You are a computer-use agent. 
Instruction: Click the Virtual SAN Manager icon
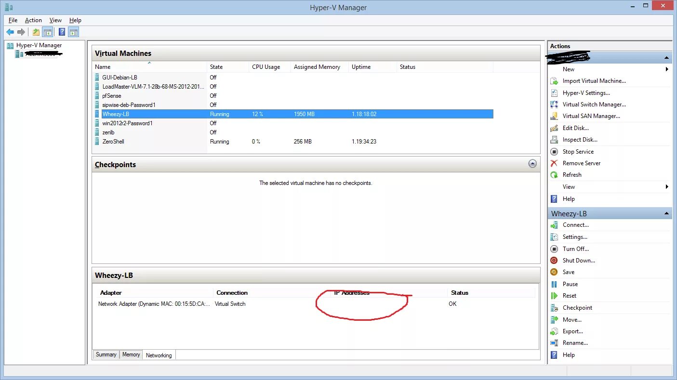554,116
